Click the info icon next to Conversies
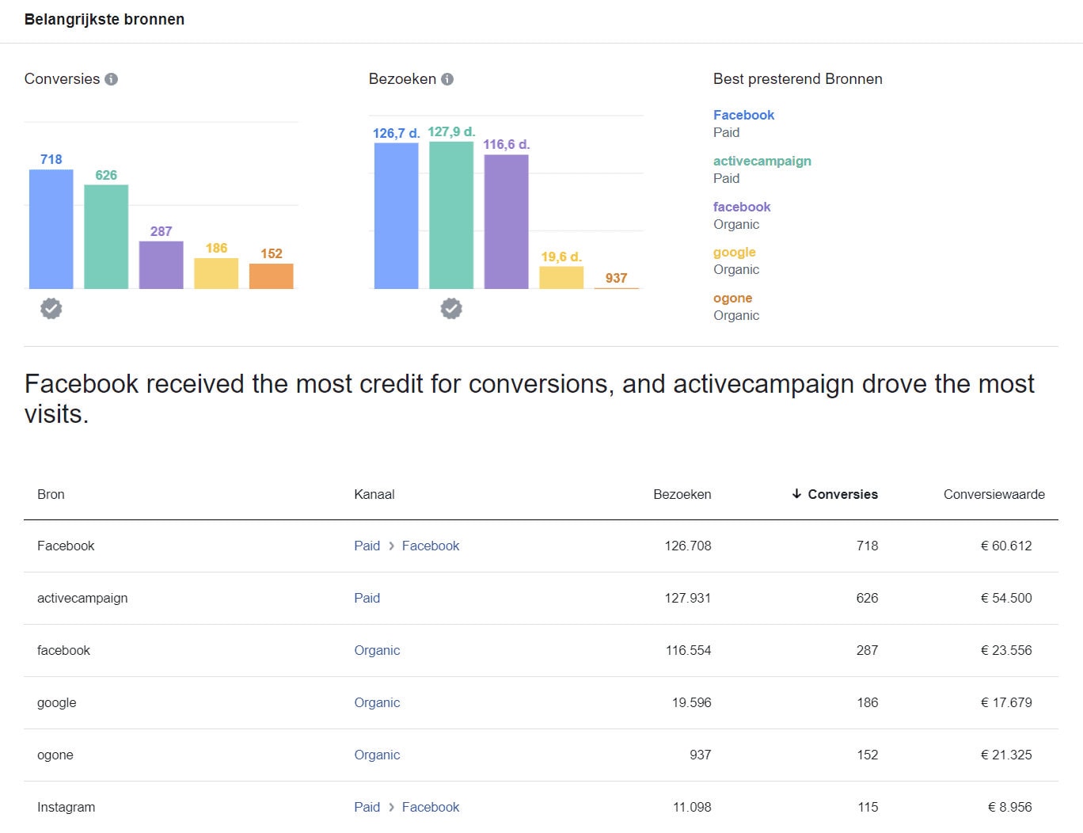 click(x=112, y=79)
